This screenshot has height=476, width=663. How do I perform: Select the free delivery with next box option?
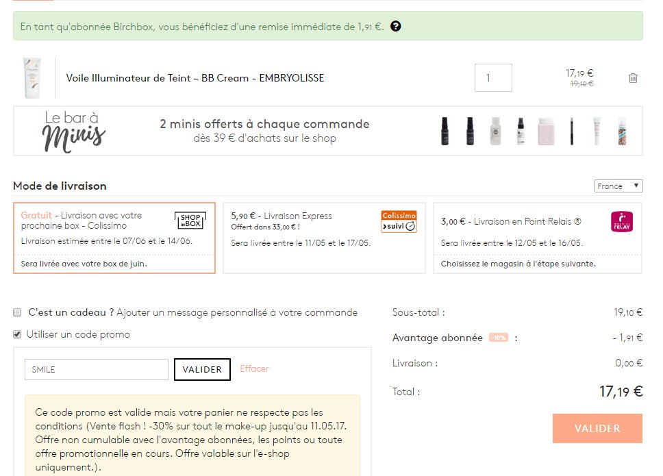point(114,238)
